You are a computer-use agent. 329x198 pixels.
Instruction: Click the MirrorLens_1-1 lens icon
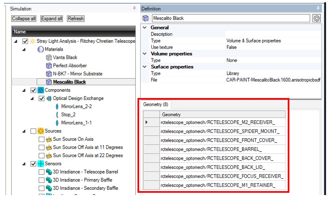pyautogui.click(x=57, y=123)
